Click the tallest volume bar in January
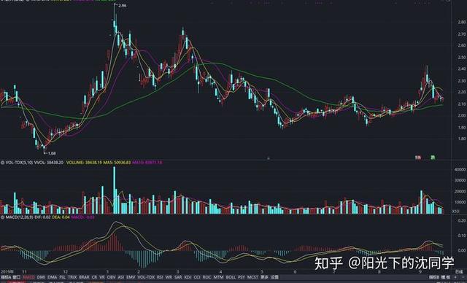The height and width of the screenshot is (283, 467). [x=114, y=190]
